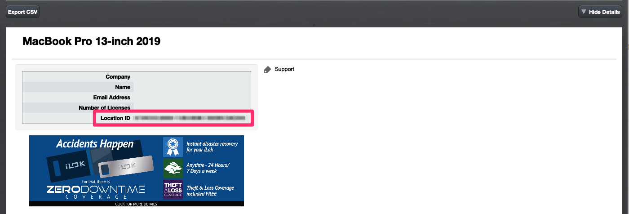Click the rabbit icon in banner
The height and width of the screenshot is (214, 629).
click(173, 168)
